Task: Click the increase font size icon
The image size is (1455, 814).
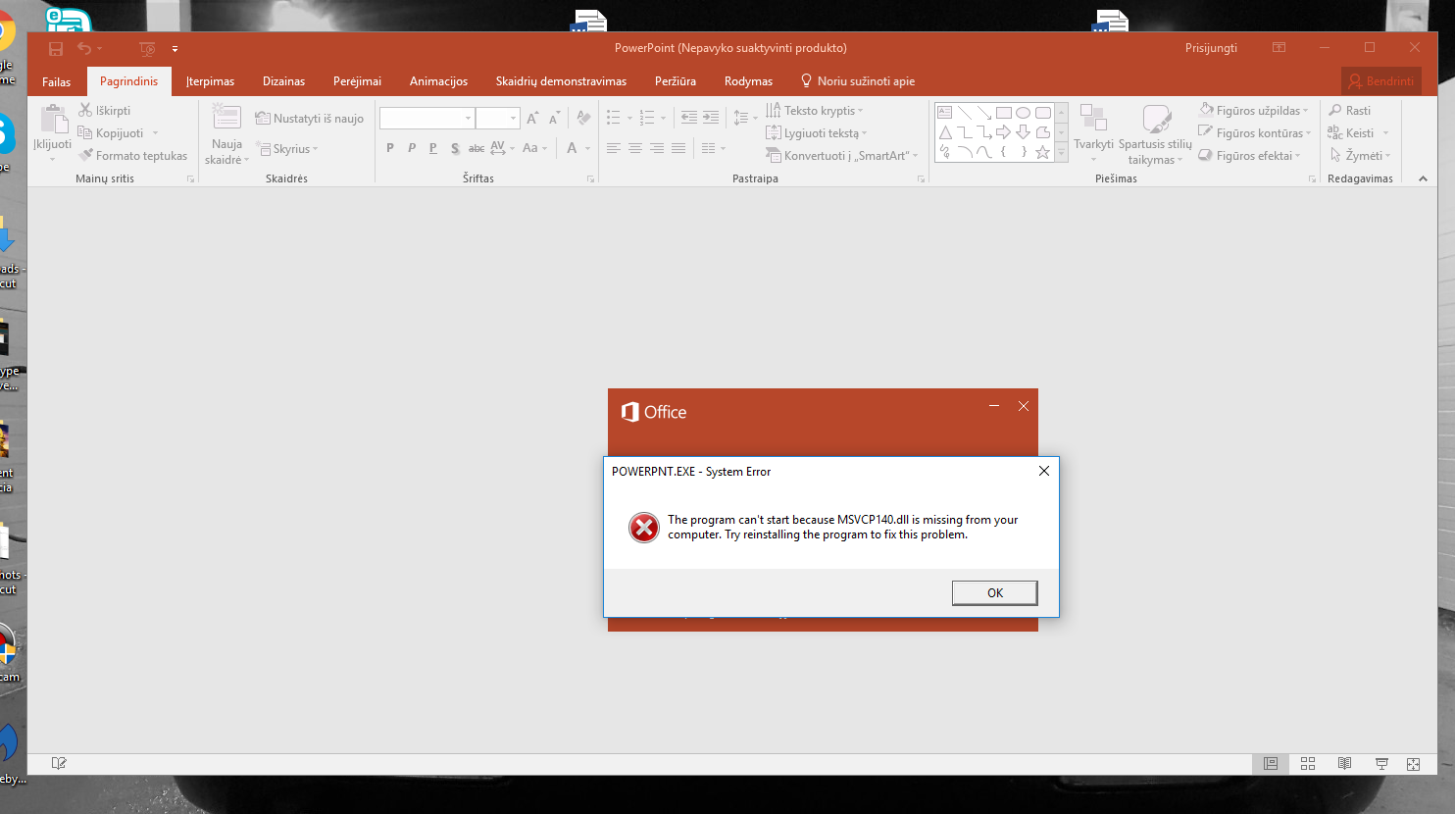Action: click(x=532, y=118)
